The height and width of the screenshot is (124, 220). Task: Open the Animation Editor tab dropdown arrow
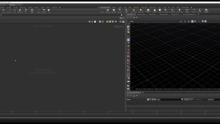147,14
